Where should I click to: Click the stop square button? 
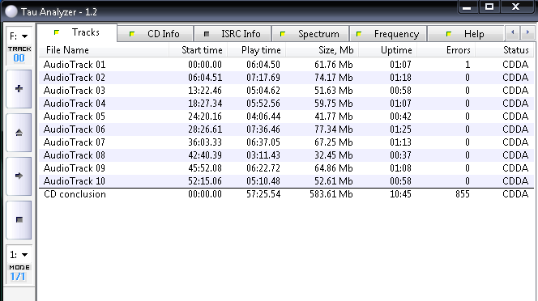click(19, 220)
